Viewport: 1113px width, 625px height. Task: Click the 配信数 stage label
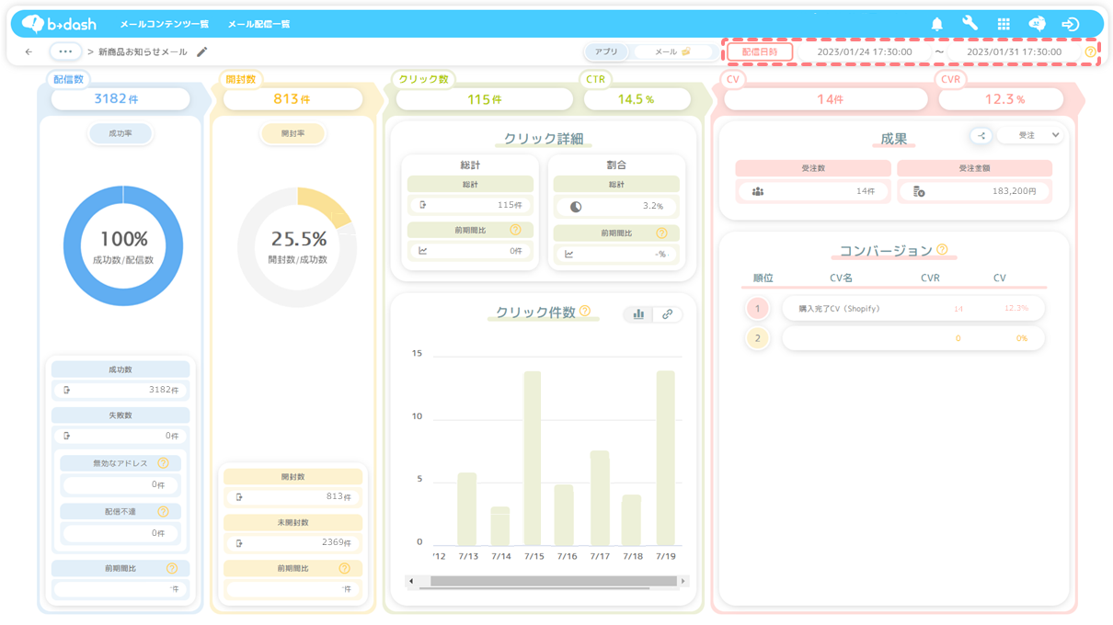(68, 80)
